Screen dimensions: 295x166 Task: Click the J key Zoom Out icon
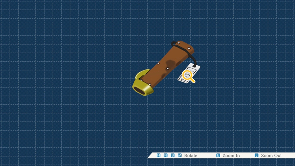(x=256, y=155)
